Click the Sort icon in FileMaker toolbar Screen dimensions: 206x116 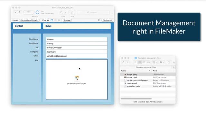pos(72,13)
